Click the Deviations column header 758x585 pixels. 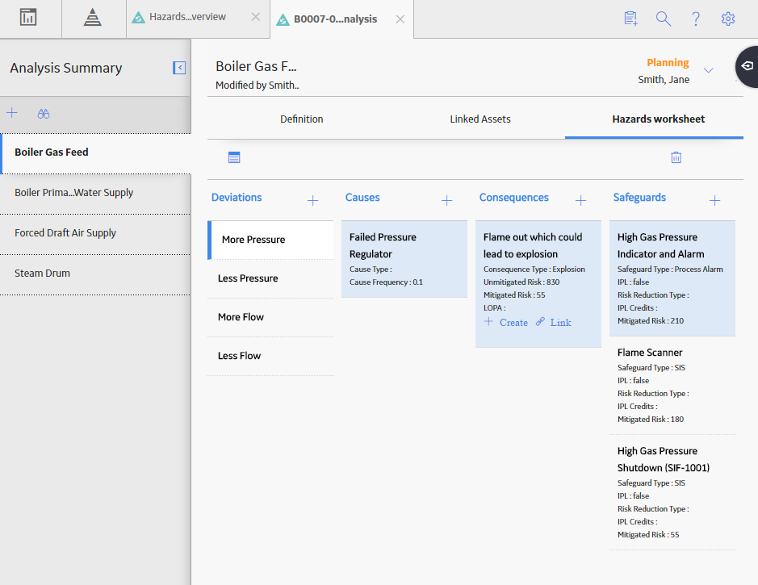pyautogui.click(x=237, y=198)
